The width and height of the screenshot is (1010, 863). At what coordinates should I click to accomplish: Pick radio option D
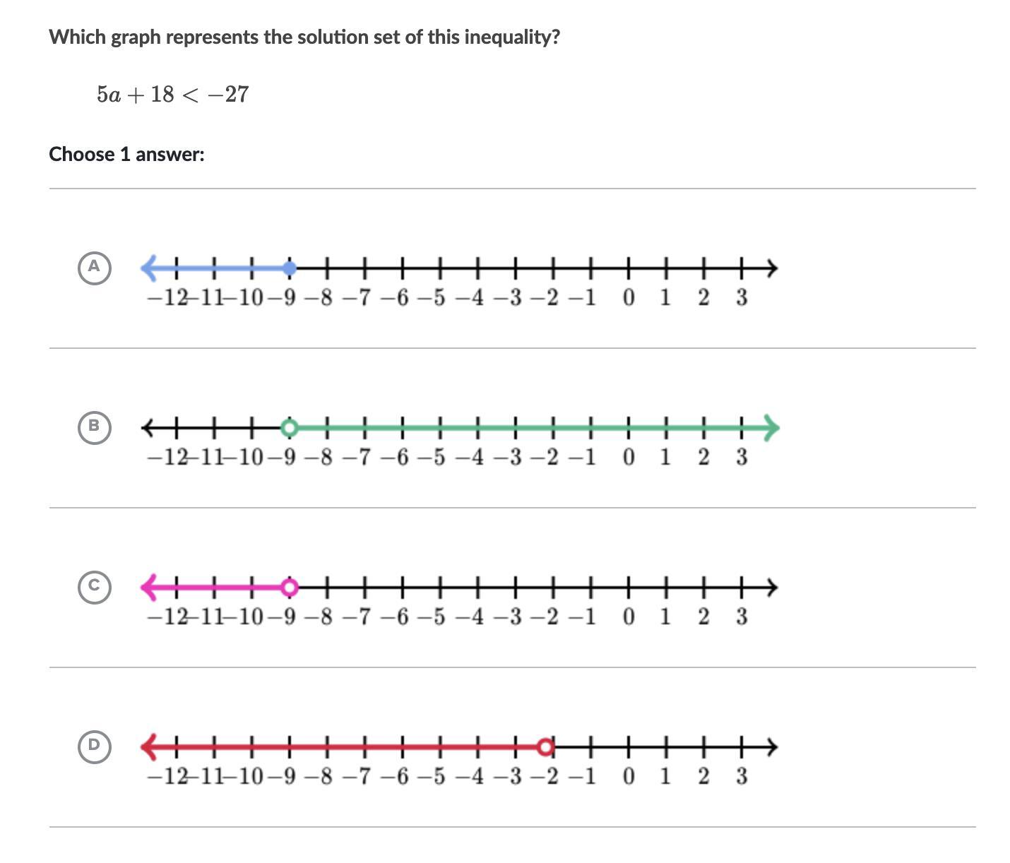(x=95, y=746)
